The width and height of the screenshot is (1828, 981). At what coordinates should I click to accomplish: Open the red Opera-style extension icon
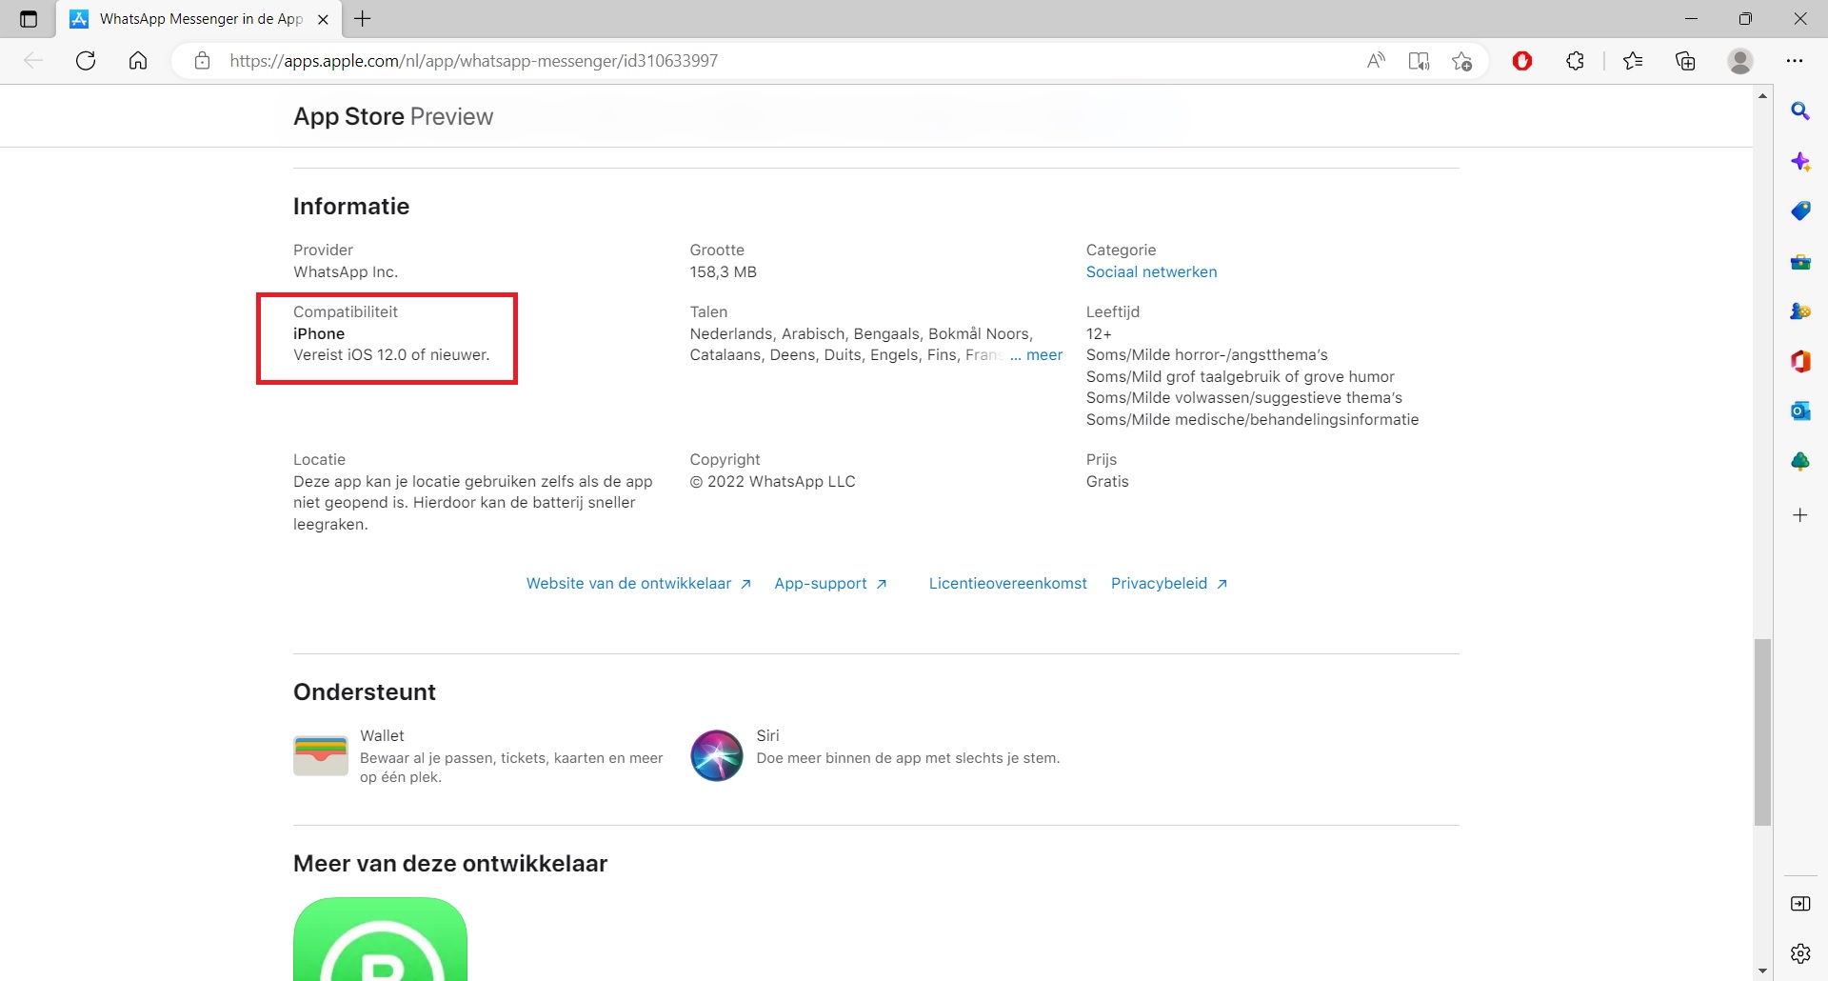[1522, 61]
